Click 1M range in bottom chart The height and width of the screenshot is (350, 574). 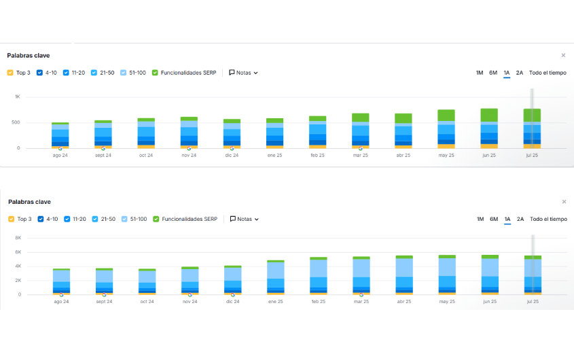480,220
